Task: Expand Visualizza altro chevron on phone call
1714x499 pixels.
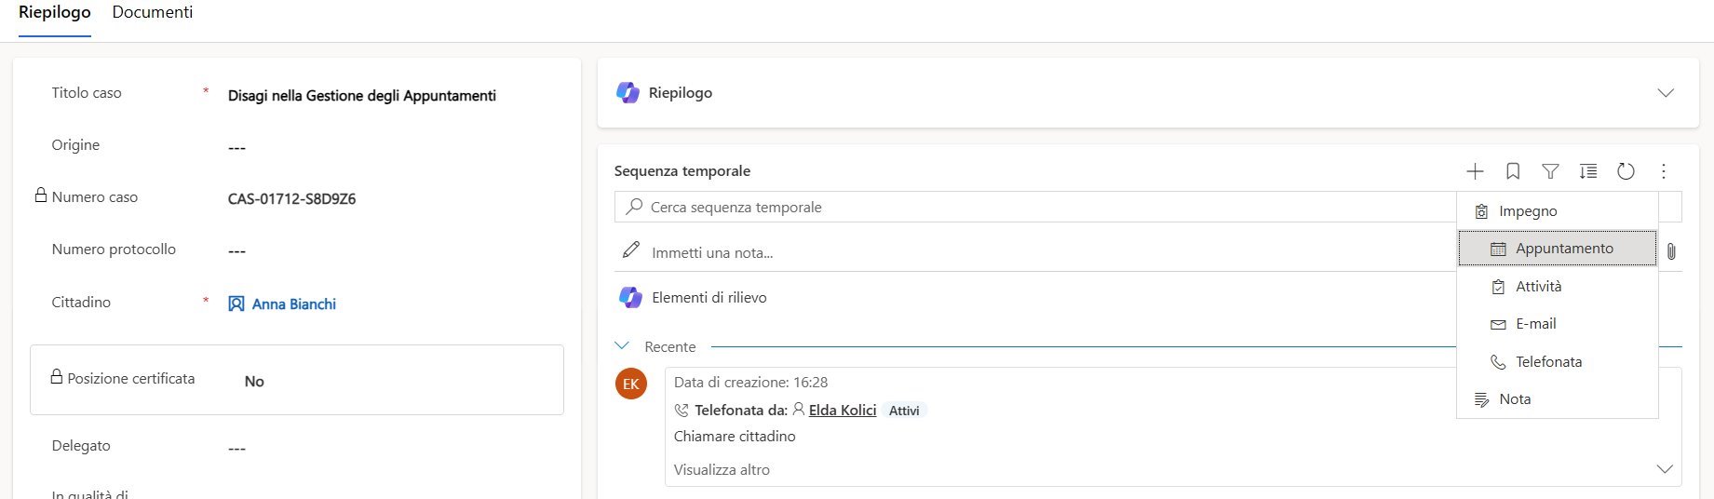Action: tap(1665, 469)
